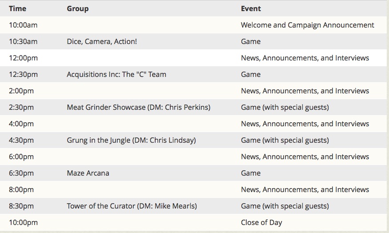Select Welcome and Campaign Announcement event
Screen dimensions: 389x233
307,25
